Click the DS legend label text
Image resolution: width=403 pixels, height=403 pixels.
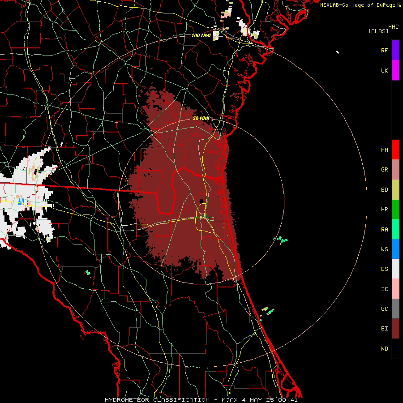click(x=384, y=269)
